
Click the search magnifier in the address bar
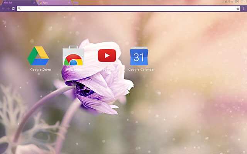click(x=19, y=8)
